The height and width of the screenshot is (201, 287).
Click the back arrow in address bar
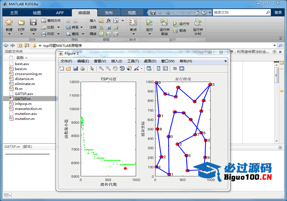point(6,45)
